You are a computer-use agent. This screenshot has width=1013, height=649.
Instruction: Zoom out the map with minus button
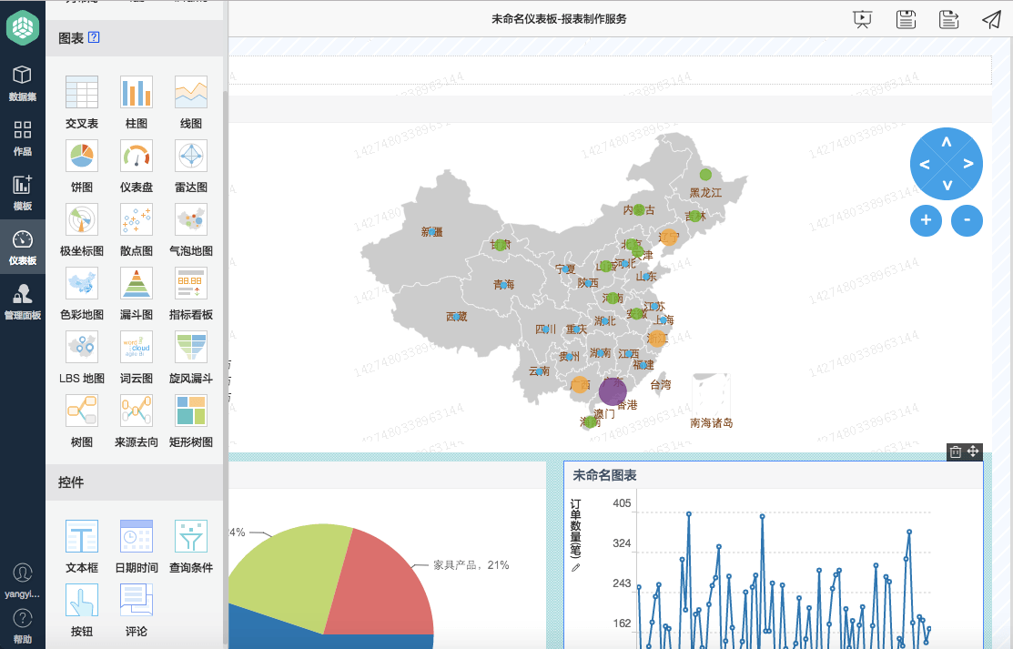[x=967, y=220]
